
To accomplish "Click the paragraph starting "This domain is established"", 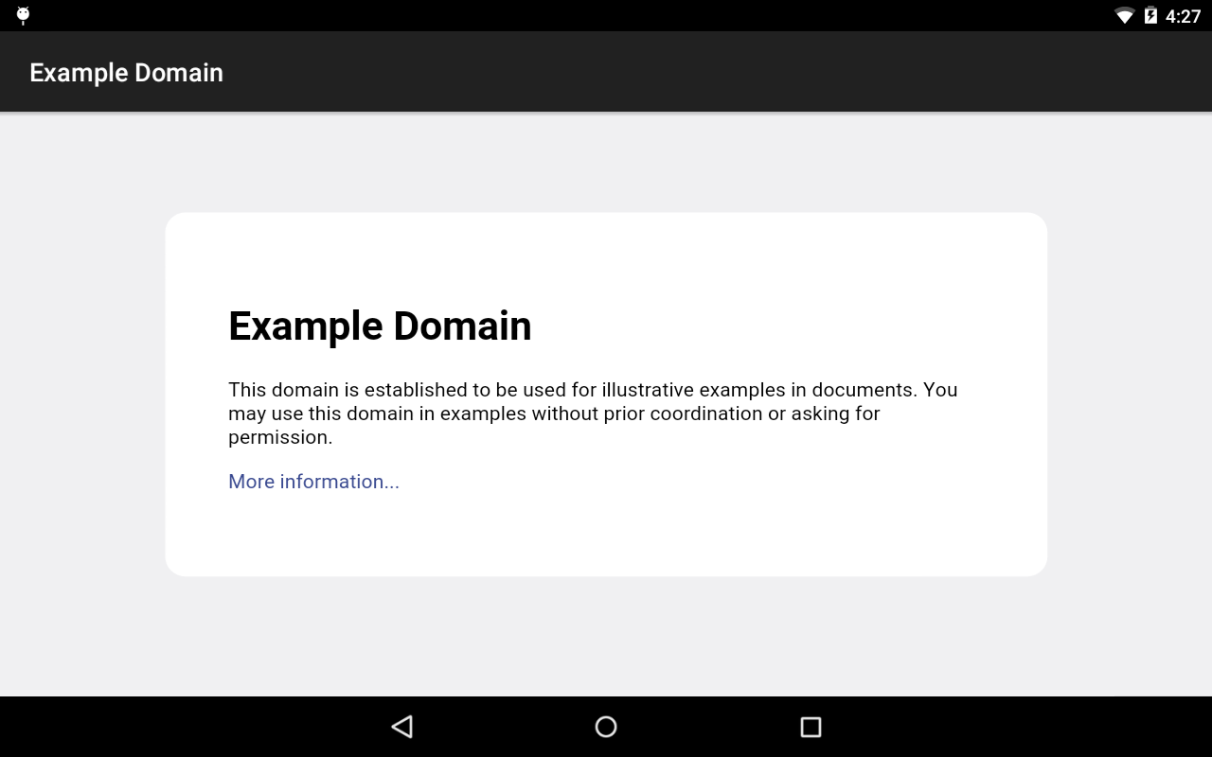I will pyautogui.click(x=593, y=414).
